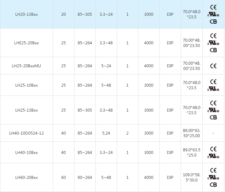Click the CE mark in the LH20-13Bxx row

tap(213, 7)
